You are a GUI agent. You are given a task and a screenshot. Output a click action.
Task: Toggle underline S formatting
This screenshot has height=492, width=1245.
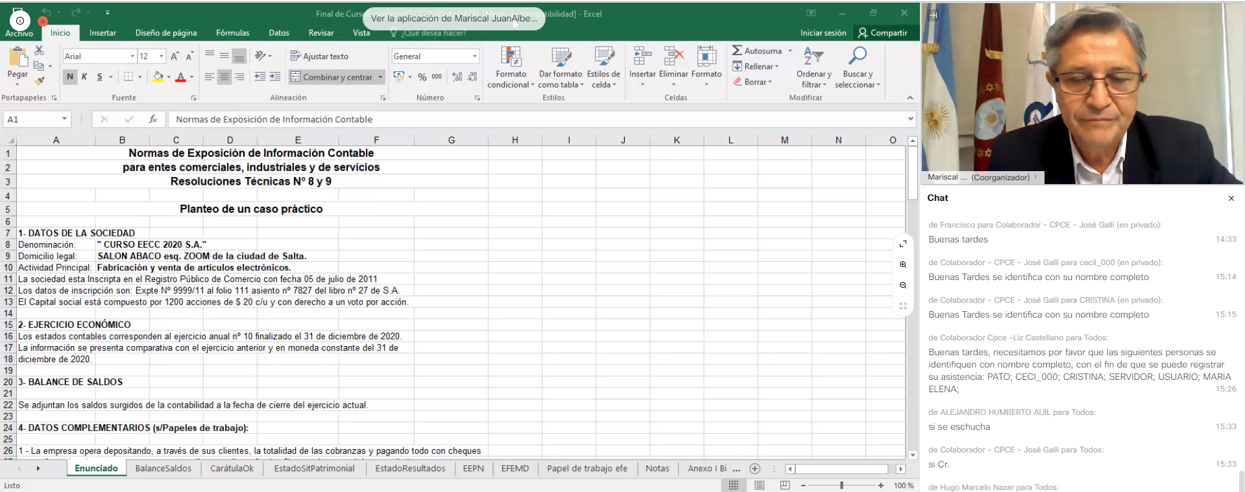(99, 76)
